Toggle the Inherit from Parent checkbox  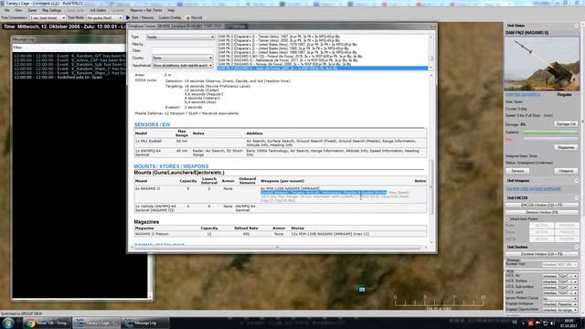click(x=507, y=219)
